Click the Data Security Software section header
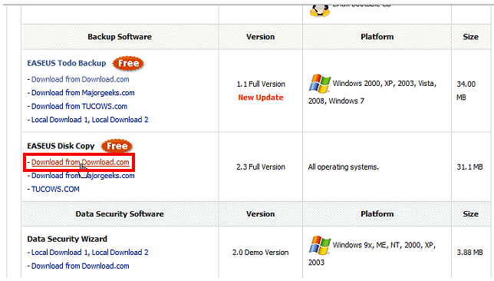The width and height of the screenshot is (494, 281). coord(120,214)
